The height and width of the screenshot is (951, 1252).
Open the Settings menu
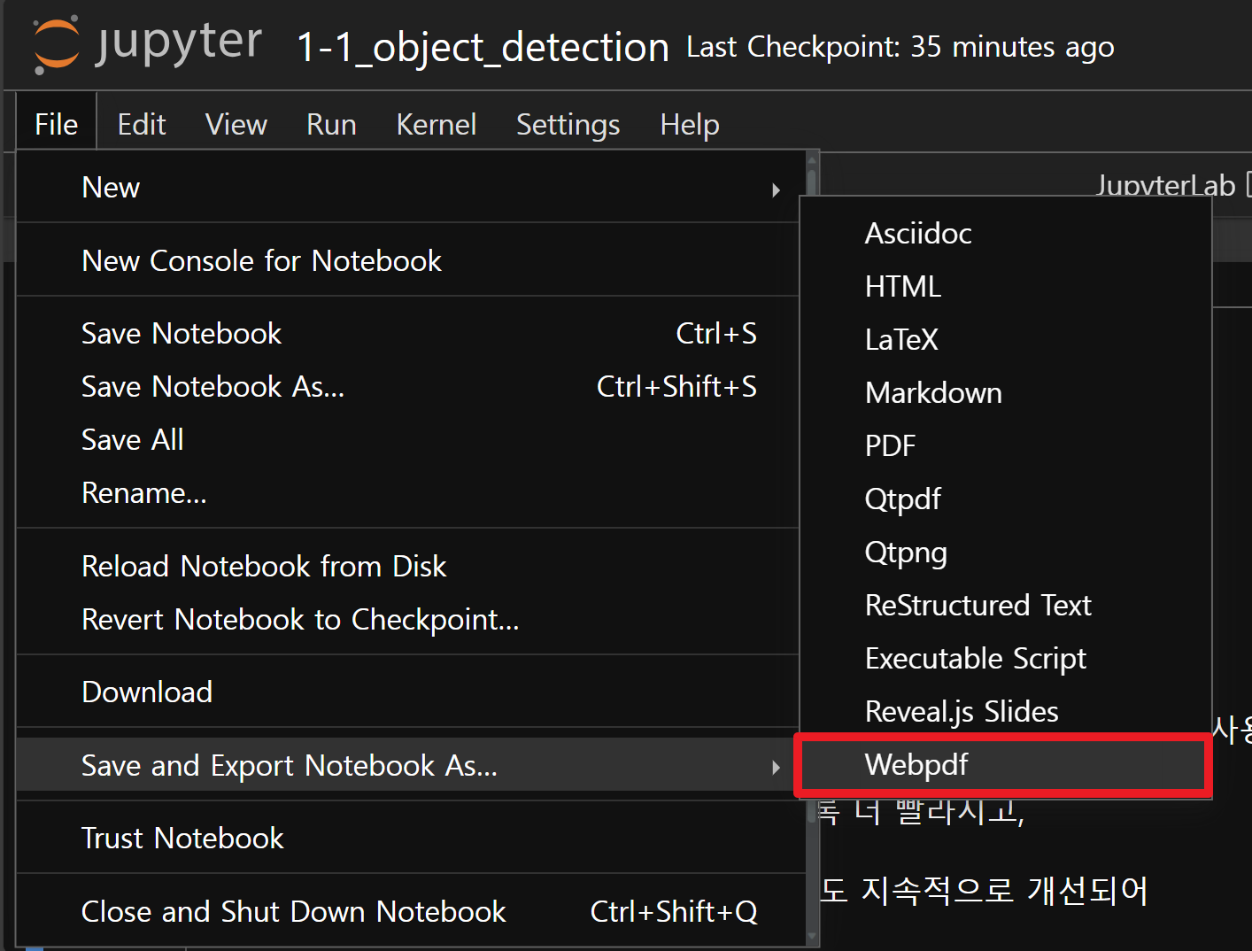[x=568, y=124]
